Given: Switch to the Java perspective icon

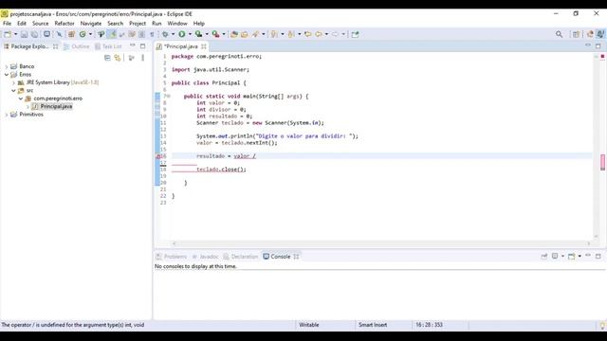Looking at the screenshot, I should (600, 34).
